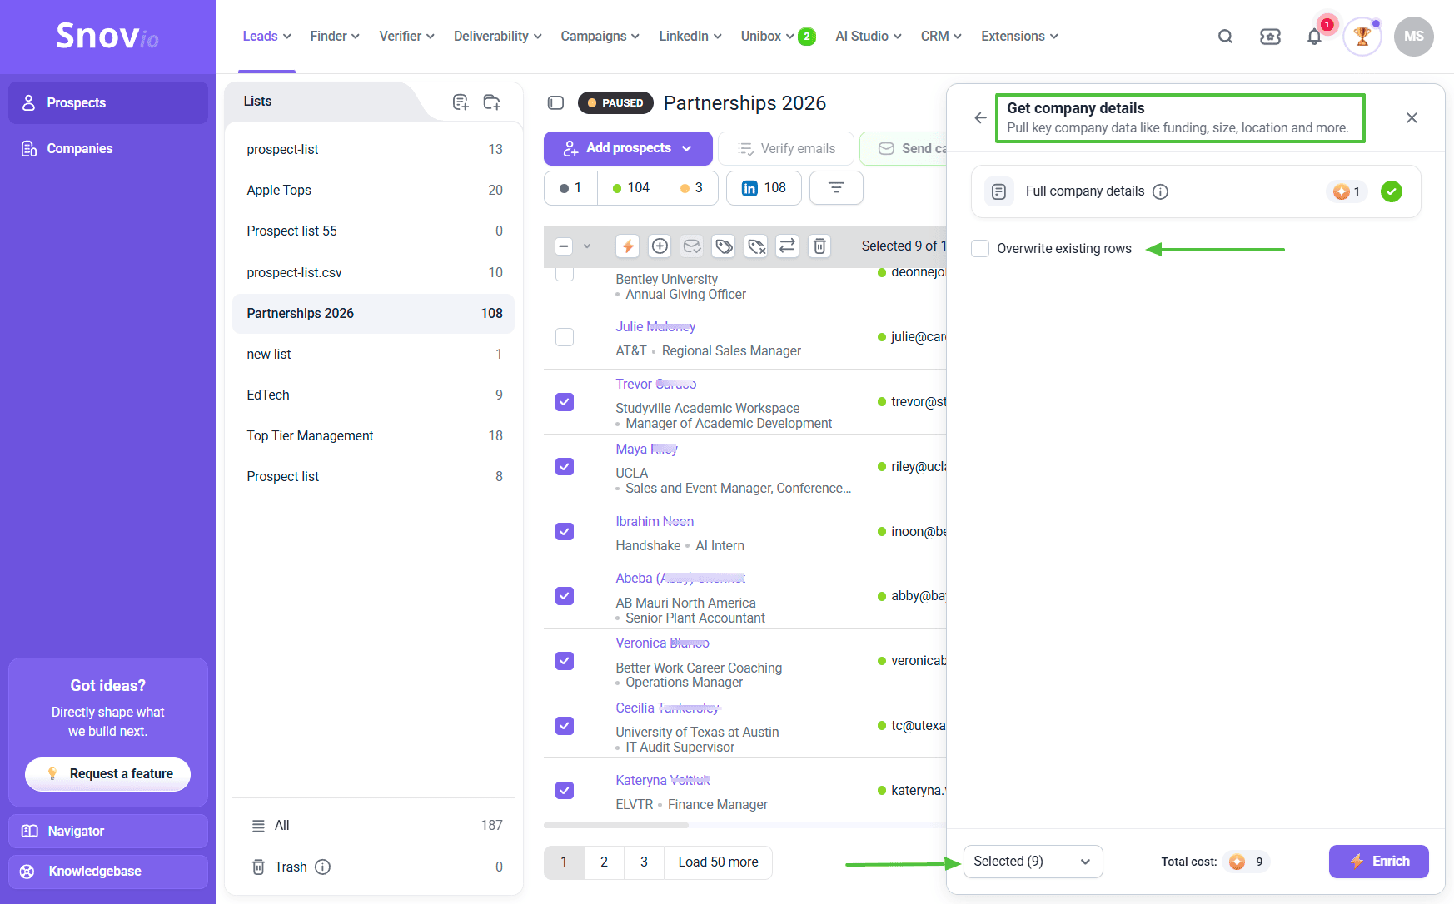Open Knowledgebase in the sidebar
Screen dimensions: 1454x904
tap(108, 872)
